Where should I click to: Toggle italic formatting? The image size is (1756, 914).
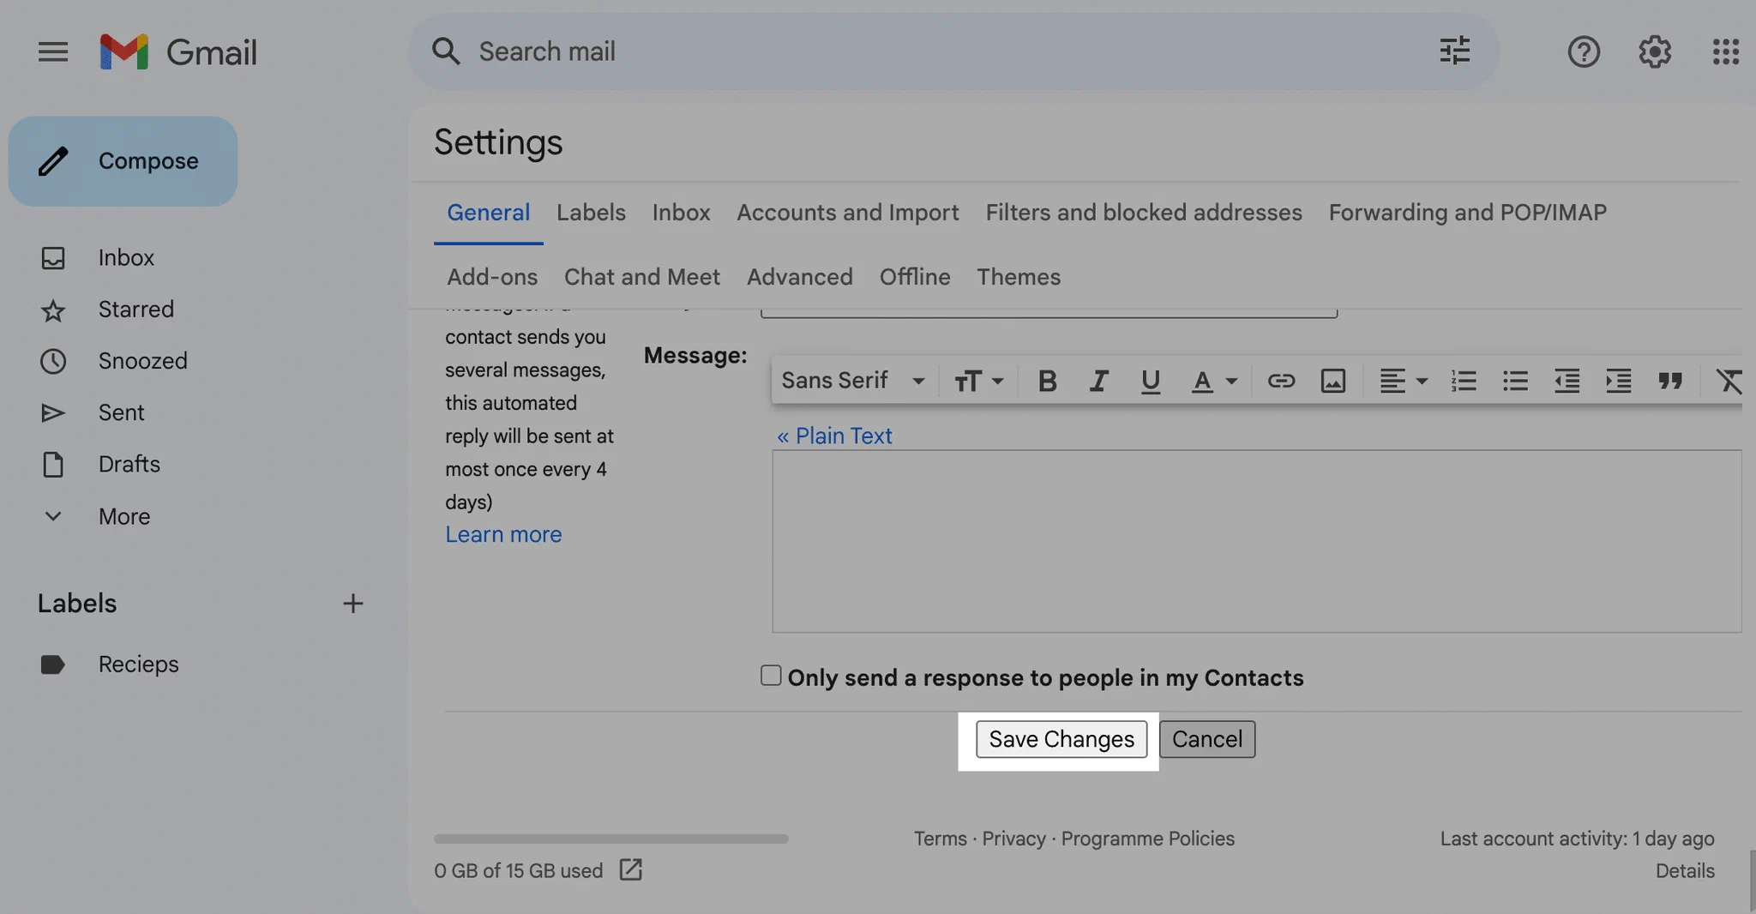(1098, 381)
